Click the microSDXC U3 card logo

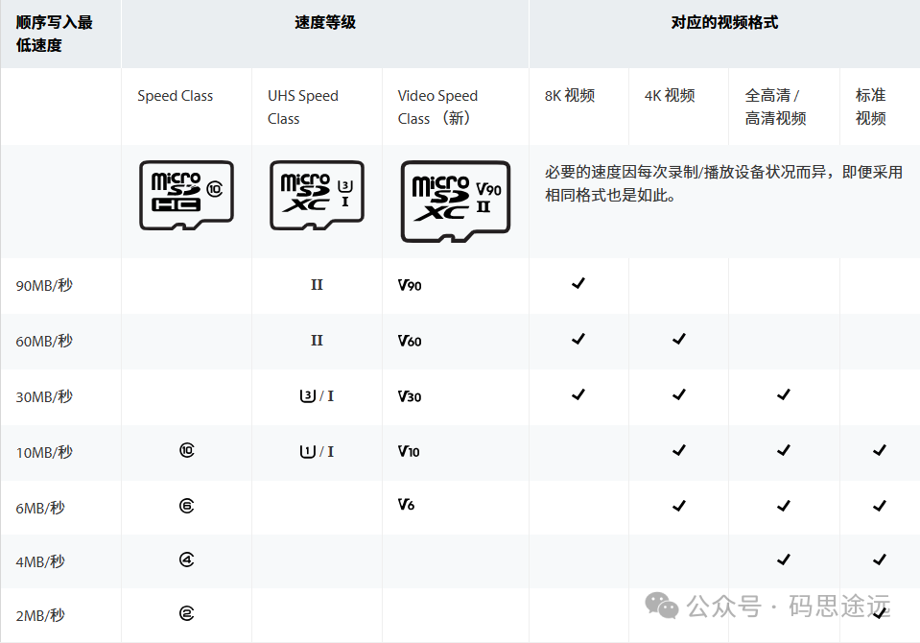[316, 194]
